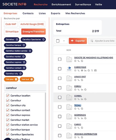Viewport: 116px width, 140px height.
Task: Remove the Carrefour banque tag with its x icon
Action: [x=24, y=45]
